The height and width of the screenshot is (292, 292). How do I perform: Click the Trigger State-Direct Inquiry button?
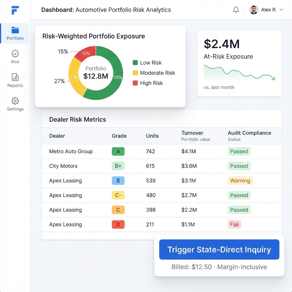[219, 250]
